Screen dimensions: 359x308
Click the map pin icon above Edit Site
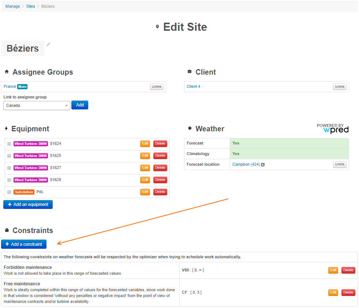157,27
